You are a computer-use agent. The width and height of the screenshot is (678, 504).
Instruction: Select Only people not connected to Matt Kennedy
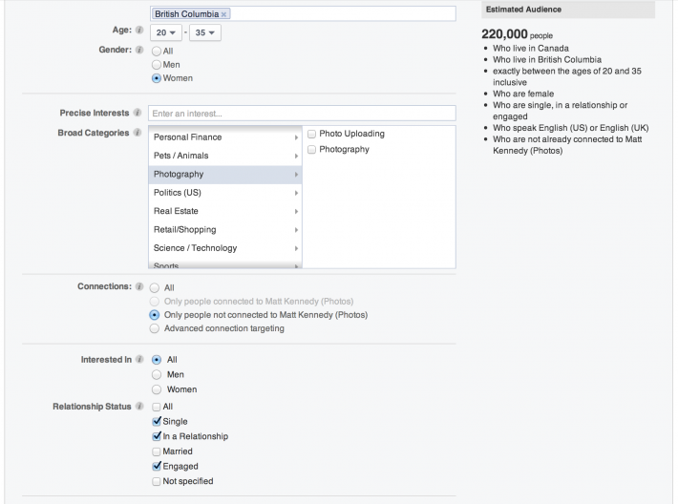pos(155,315)
